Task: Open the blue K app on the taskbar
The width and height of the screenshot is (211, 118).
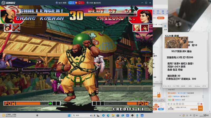Action: 128,115
